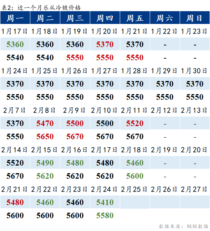Click the red 5550 price for 1月19日

[75, 57]
